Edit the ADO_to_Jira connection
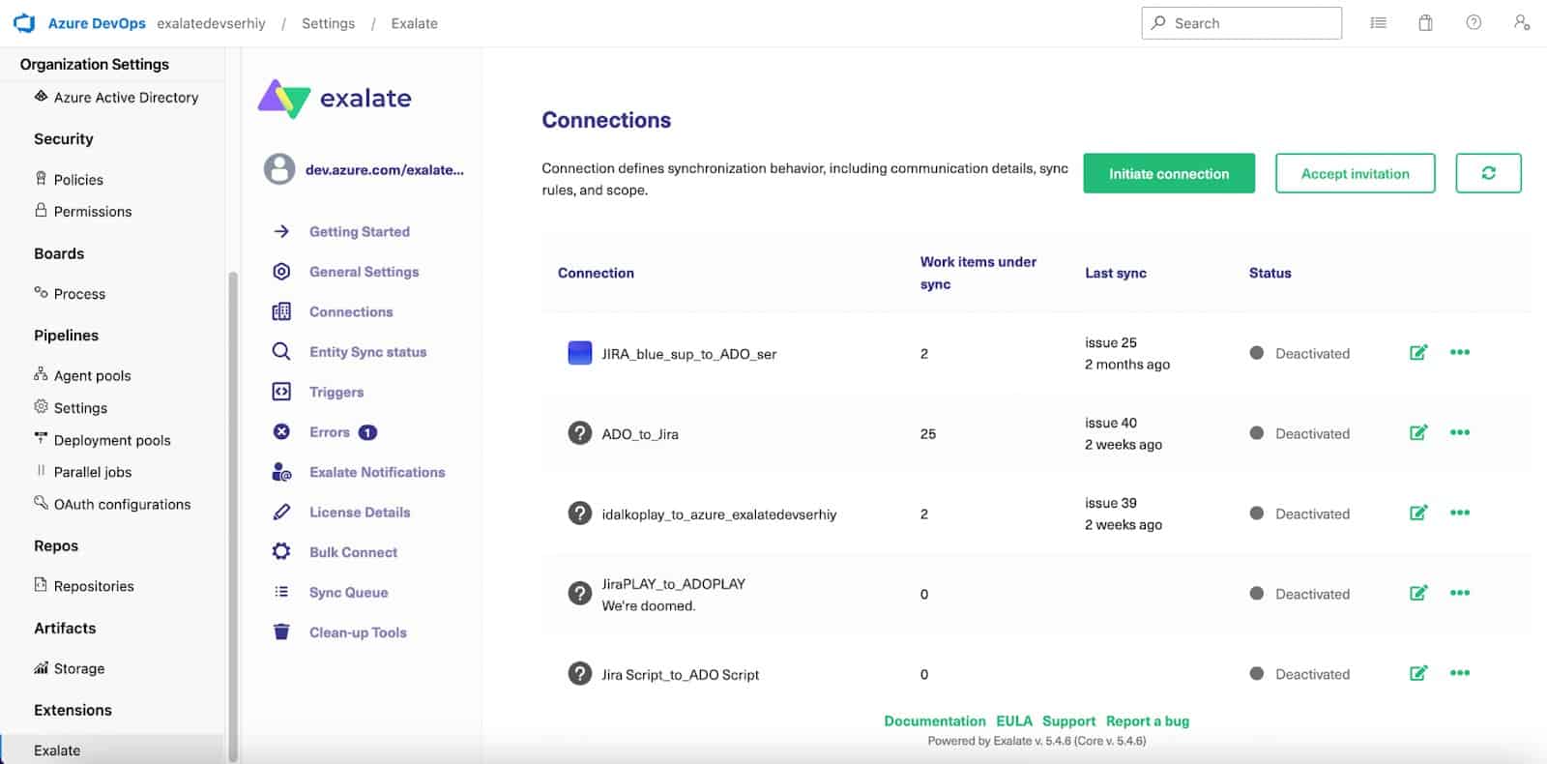This screenshot has height=764, width=1547. pos(1418,433)
